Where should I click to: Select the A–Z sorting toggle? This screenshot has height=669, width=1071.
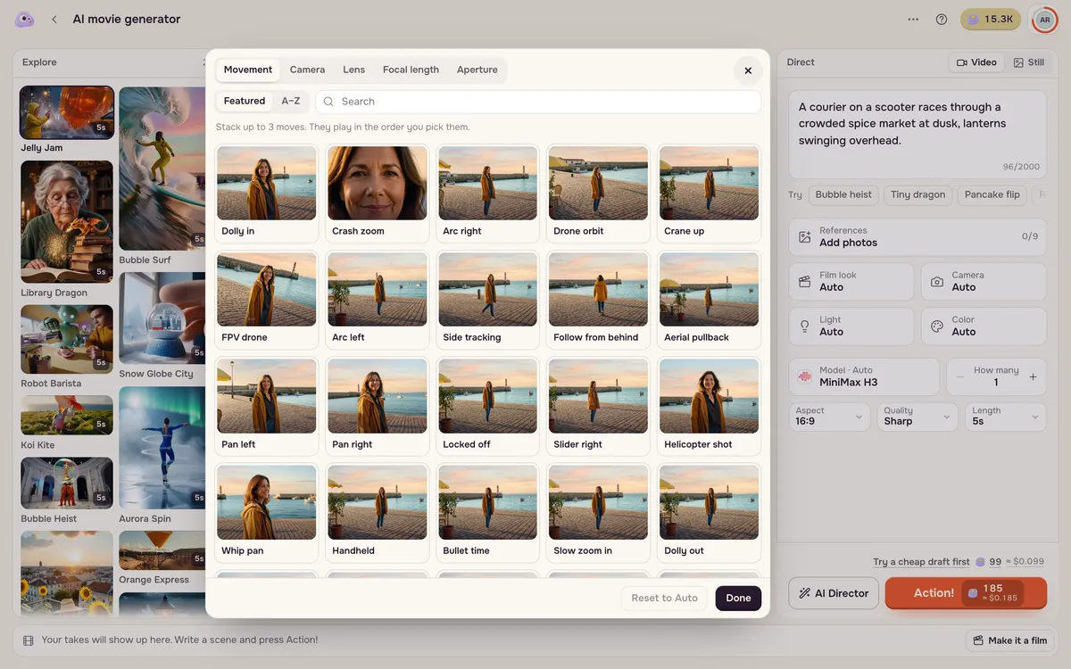pyautogui.click(x=291, y=101)
